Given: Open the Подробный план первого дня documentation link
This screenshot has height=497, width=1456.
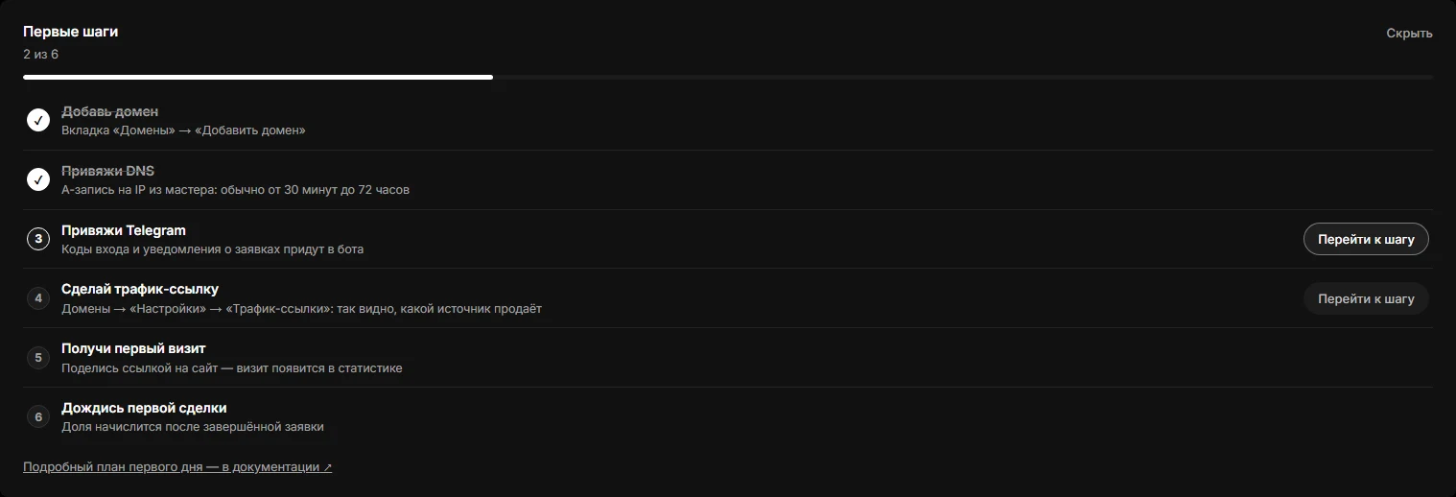Looking at the screenshot, I should tap(177, 467).
